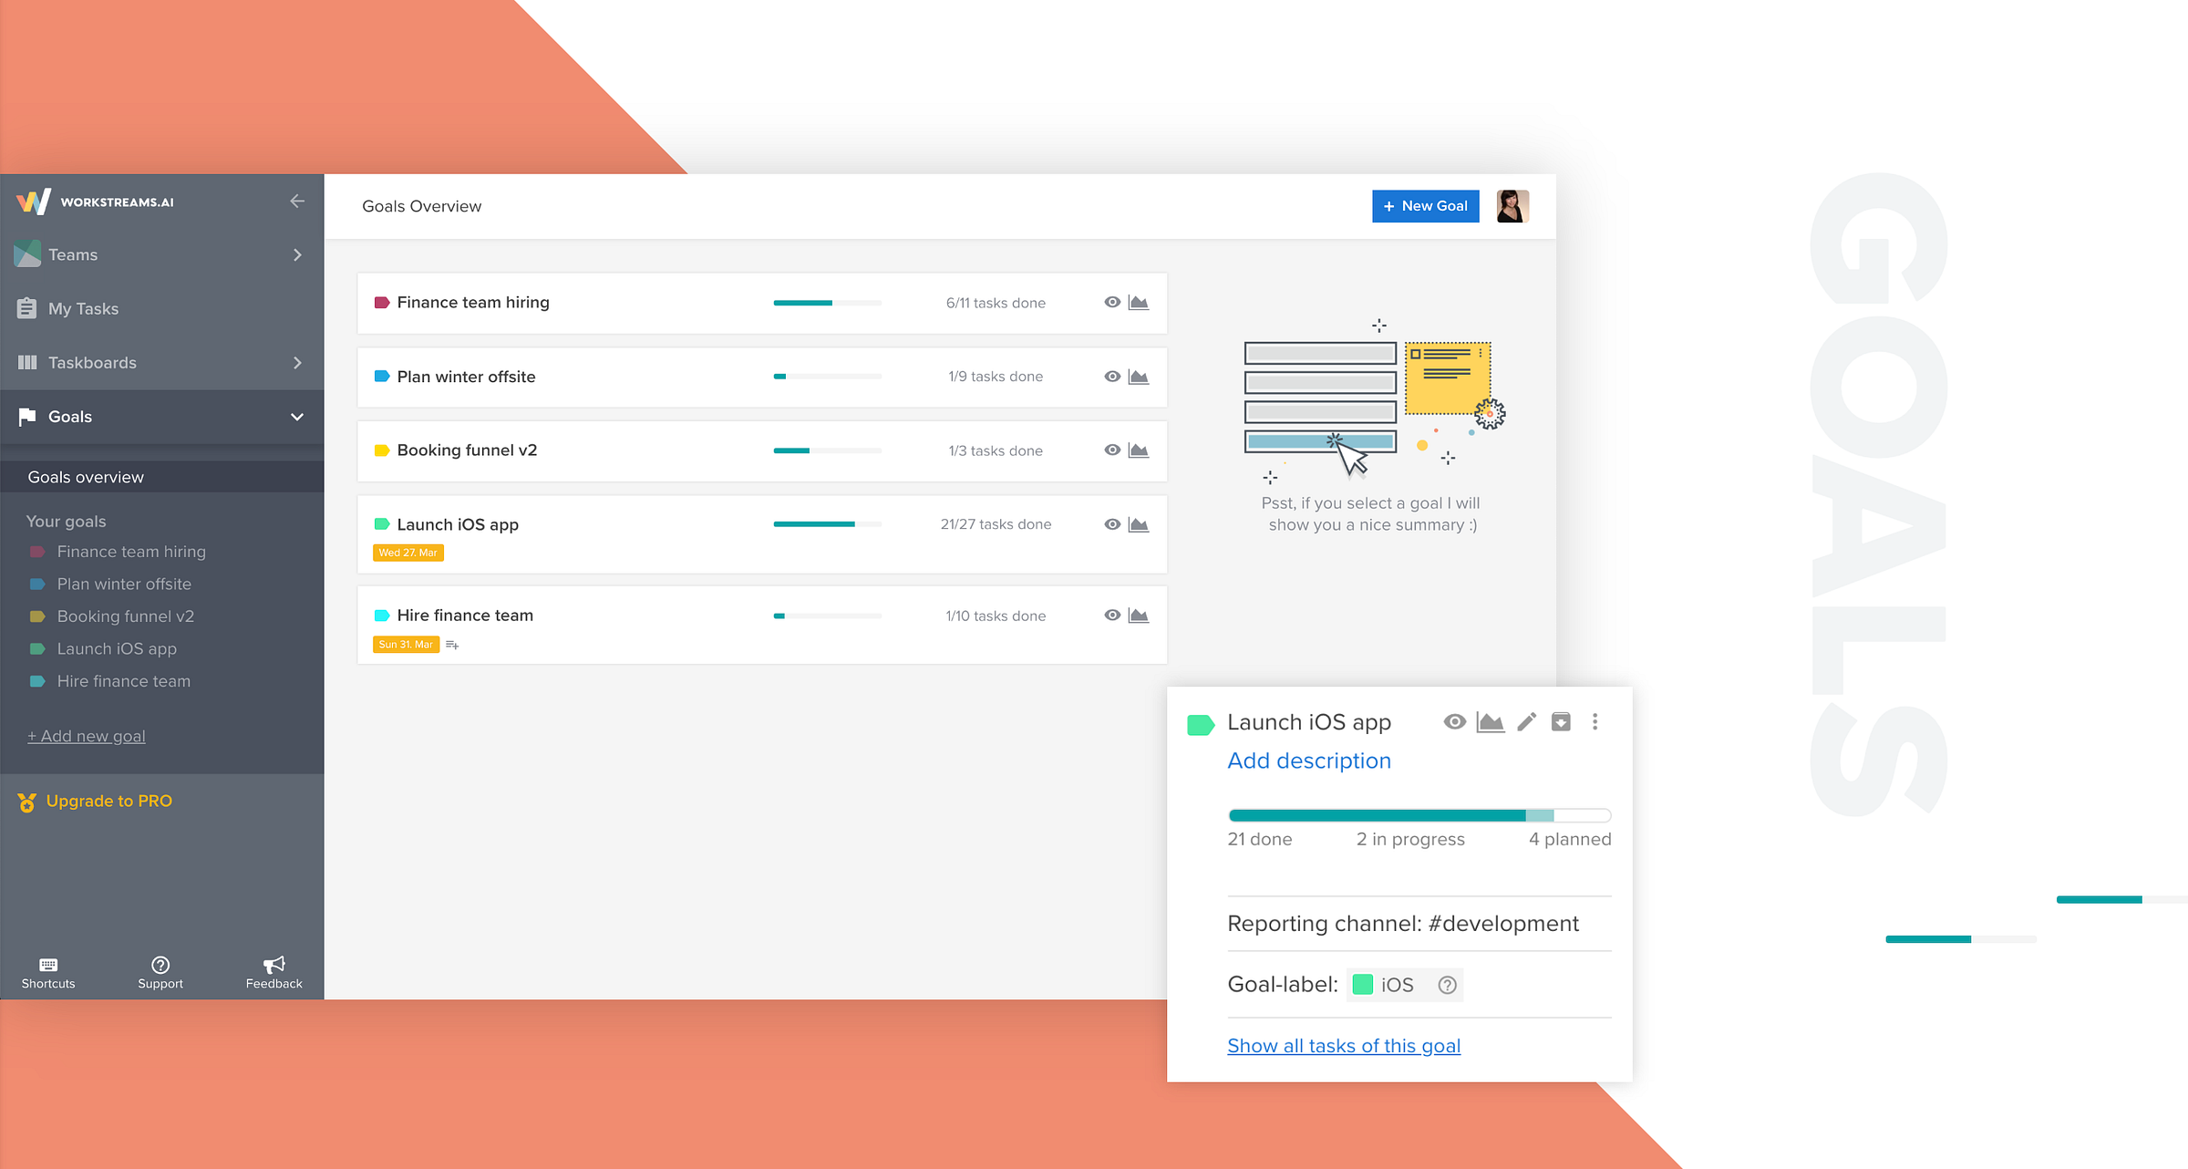
Task: Toggle eye icon in Launch iOS app card
Action: click(x=1455, y=722)
